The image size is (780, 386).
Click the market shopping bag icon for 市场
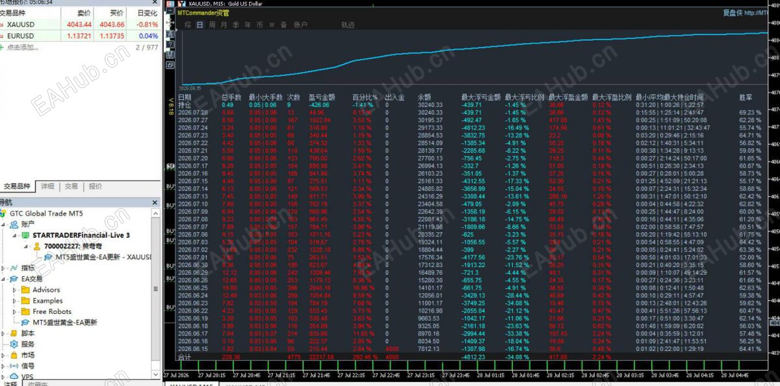tap(13, 355)
